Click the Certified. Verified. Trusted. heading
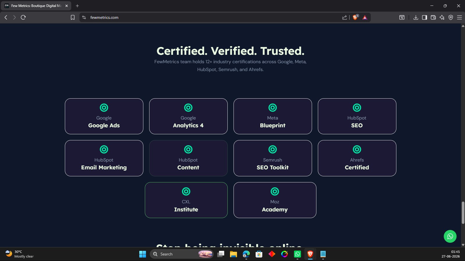 coord(230,51)
